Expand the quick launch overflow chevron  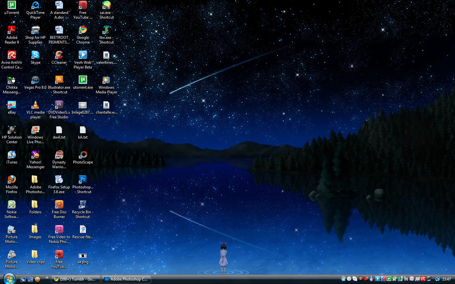[47, 278]
